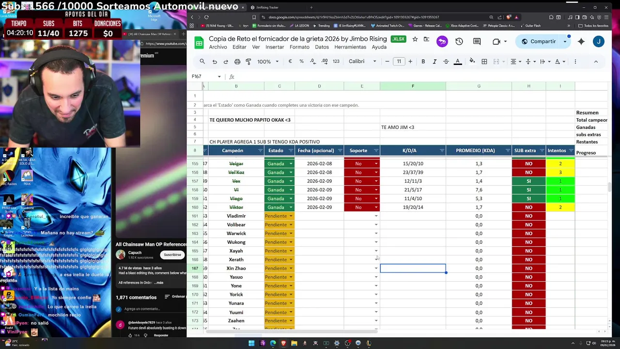The width and height of the screenshot is (620, 349).
Task: Open the Archivo menu
Action: [218, 47]
